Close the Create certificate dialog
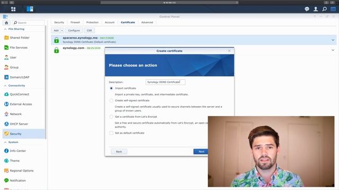 tap(229, 51)
